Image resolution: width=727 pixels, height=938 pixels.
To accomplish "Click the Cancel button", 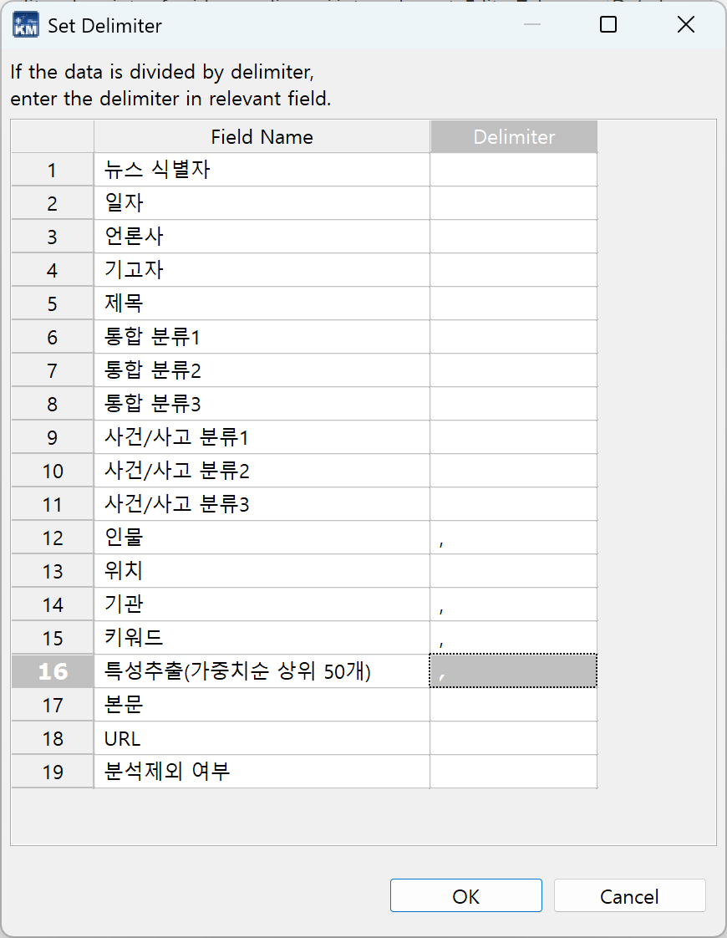I will (629, 895).
